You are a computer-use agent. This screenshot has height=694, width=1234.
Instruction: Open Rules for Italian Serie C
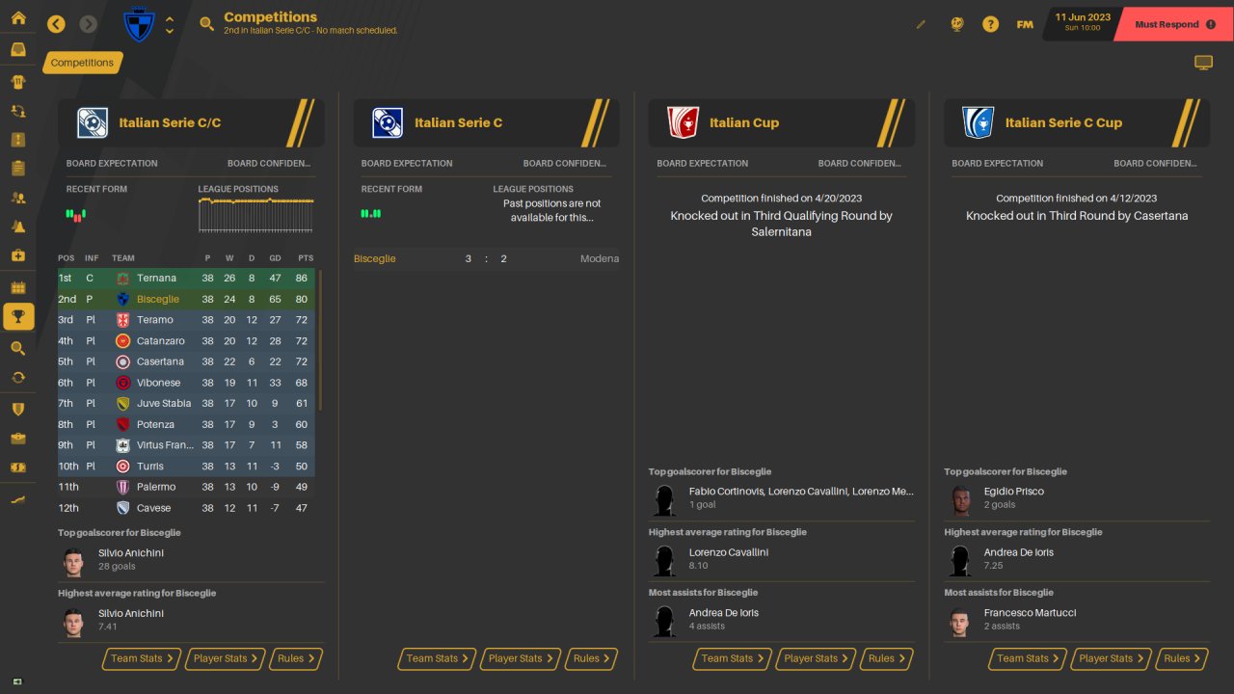(591, 658)
